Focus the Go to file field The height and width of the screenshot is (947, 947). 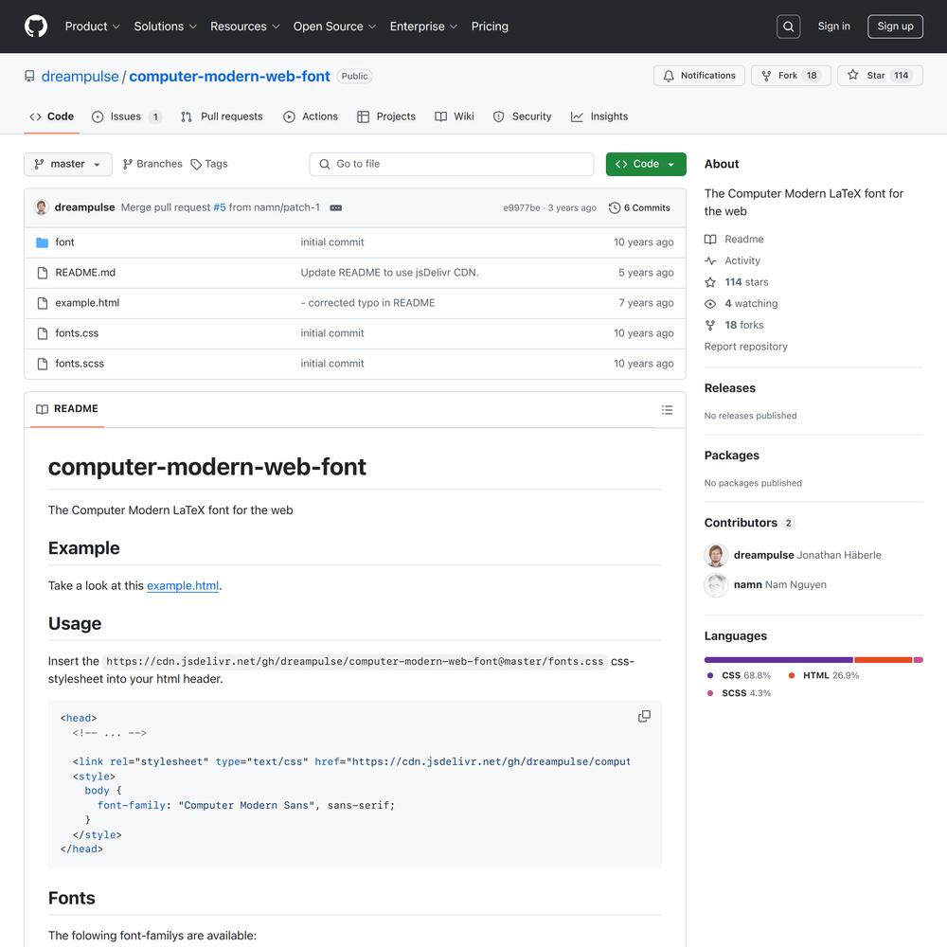click(x=451, y=164)
